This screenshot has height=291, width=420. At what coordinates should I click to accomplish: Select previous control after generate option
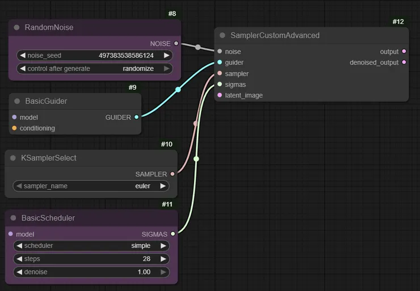coord(23,69)
